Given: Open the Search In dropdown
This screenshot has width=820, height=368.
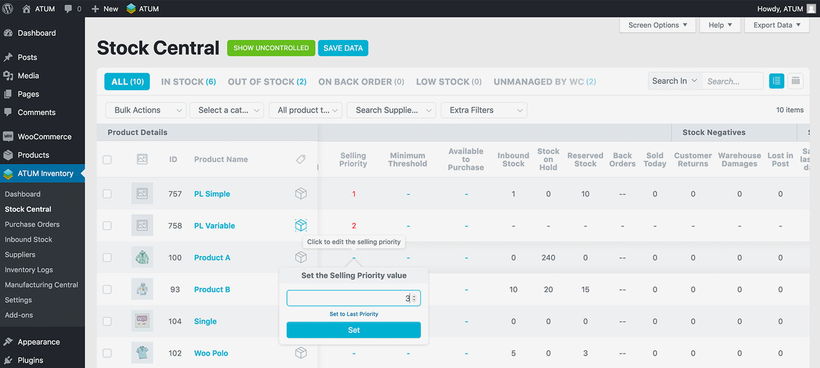Looking at the screenshot, I should [675, 81].
